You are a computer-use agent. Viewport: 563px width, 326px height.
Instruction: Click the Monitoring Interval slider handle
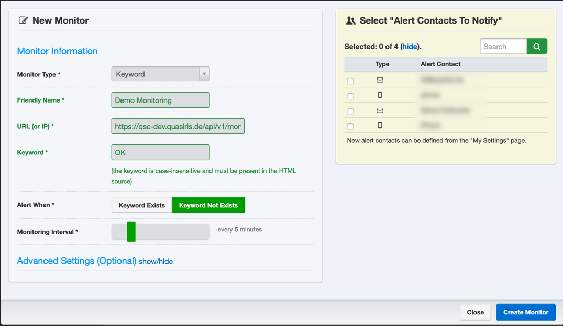pyautogui.click(x=131, y=232)
